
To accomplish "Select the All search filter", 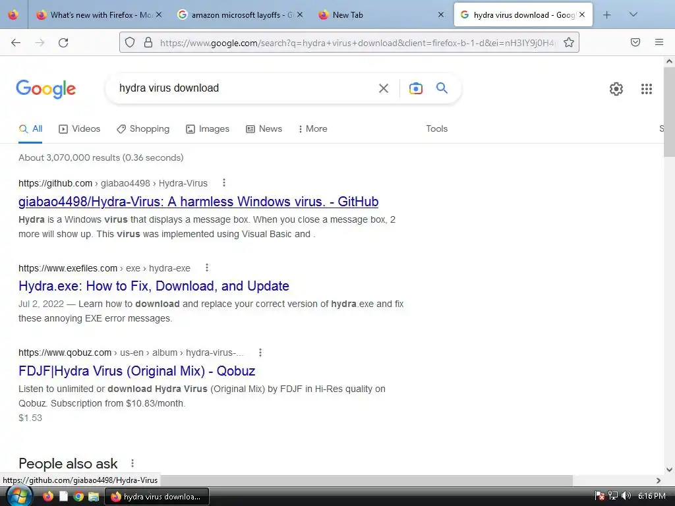I will [x=30, y=128].
